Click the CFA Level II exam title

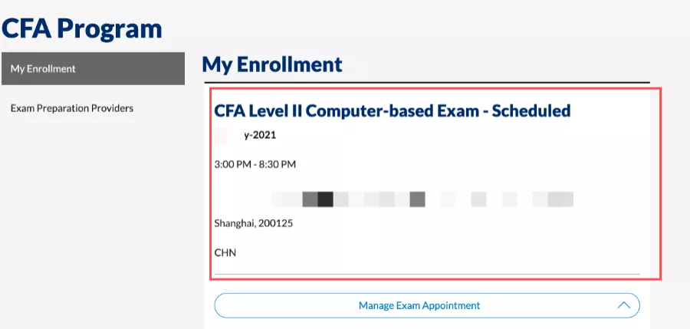tap(392, 110)
